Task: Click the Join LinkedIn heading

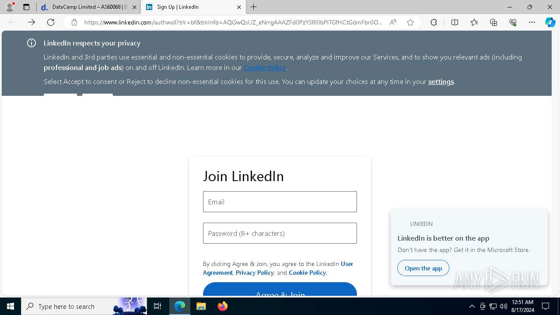Action: (x=243, y=176)
